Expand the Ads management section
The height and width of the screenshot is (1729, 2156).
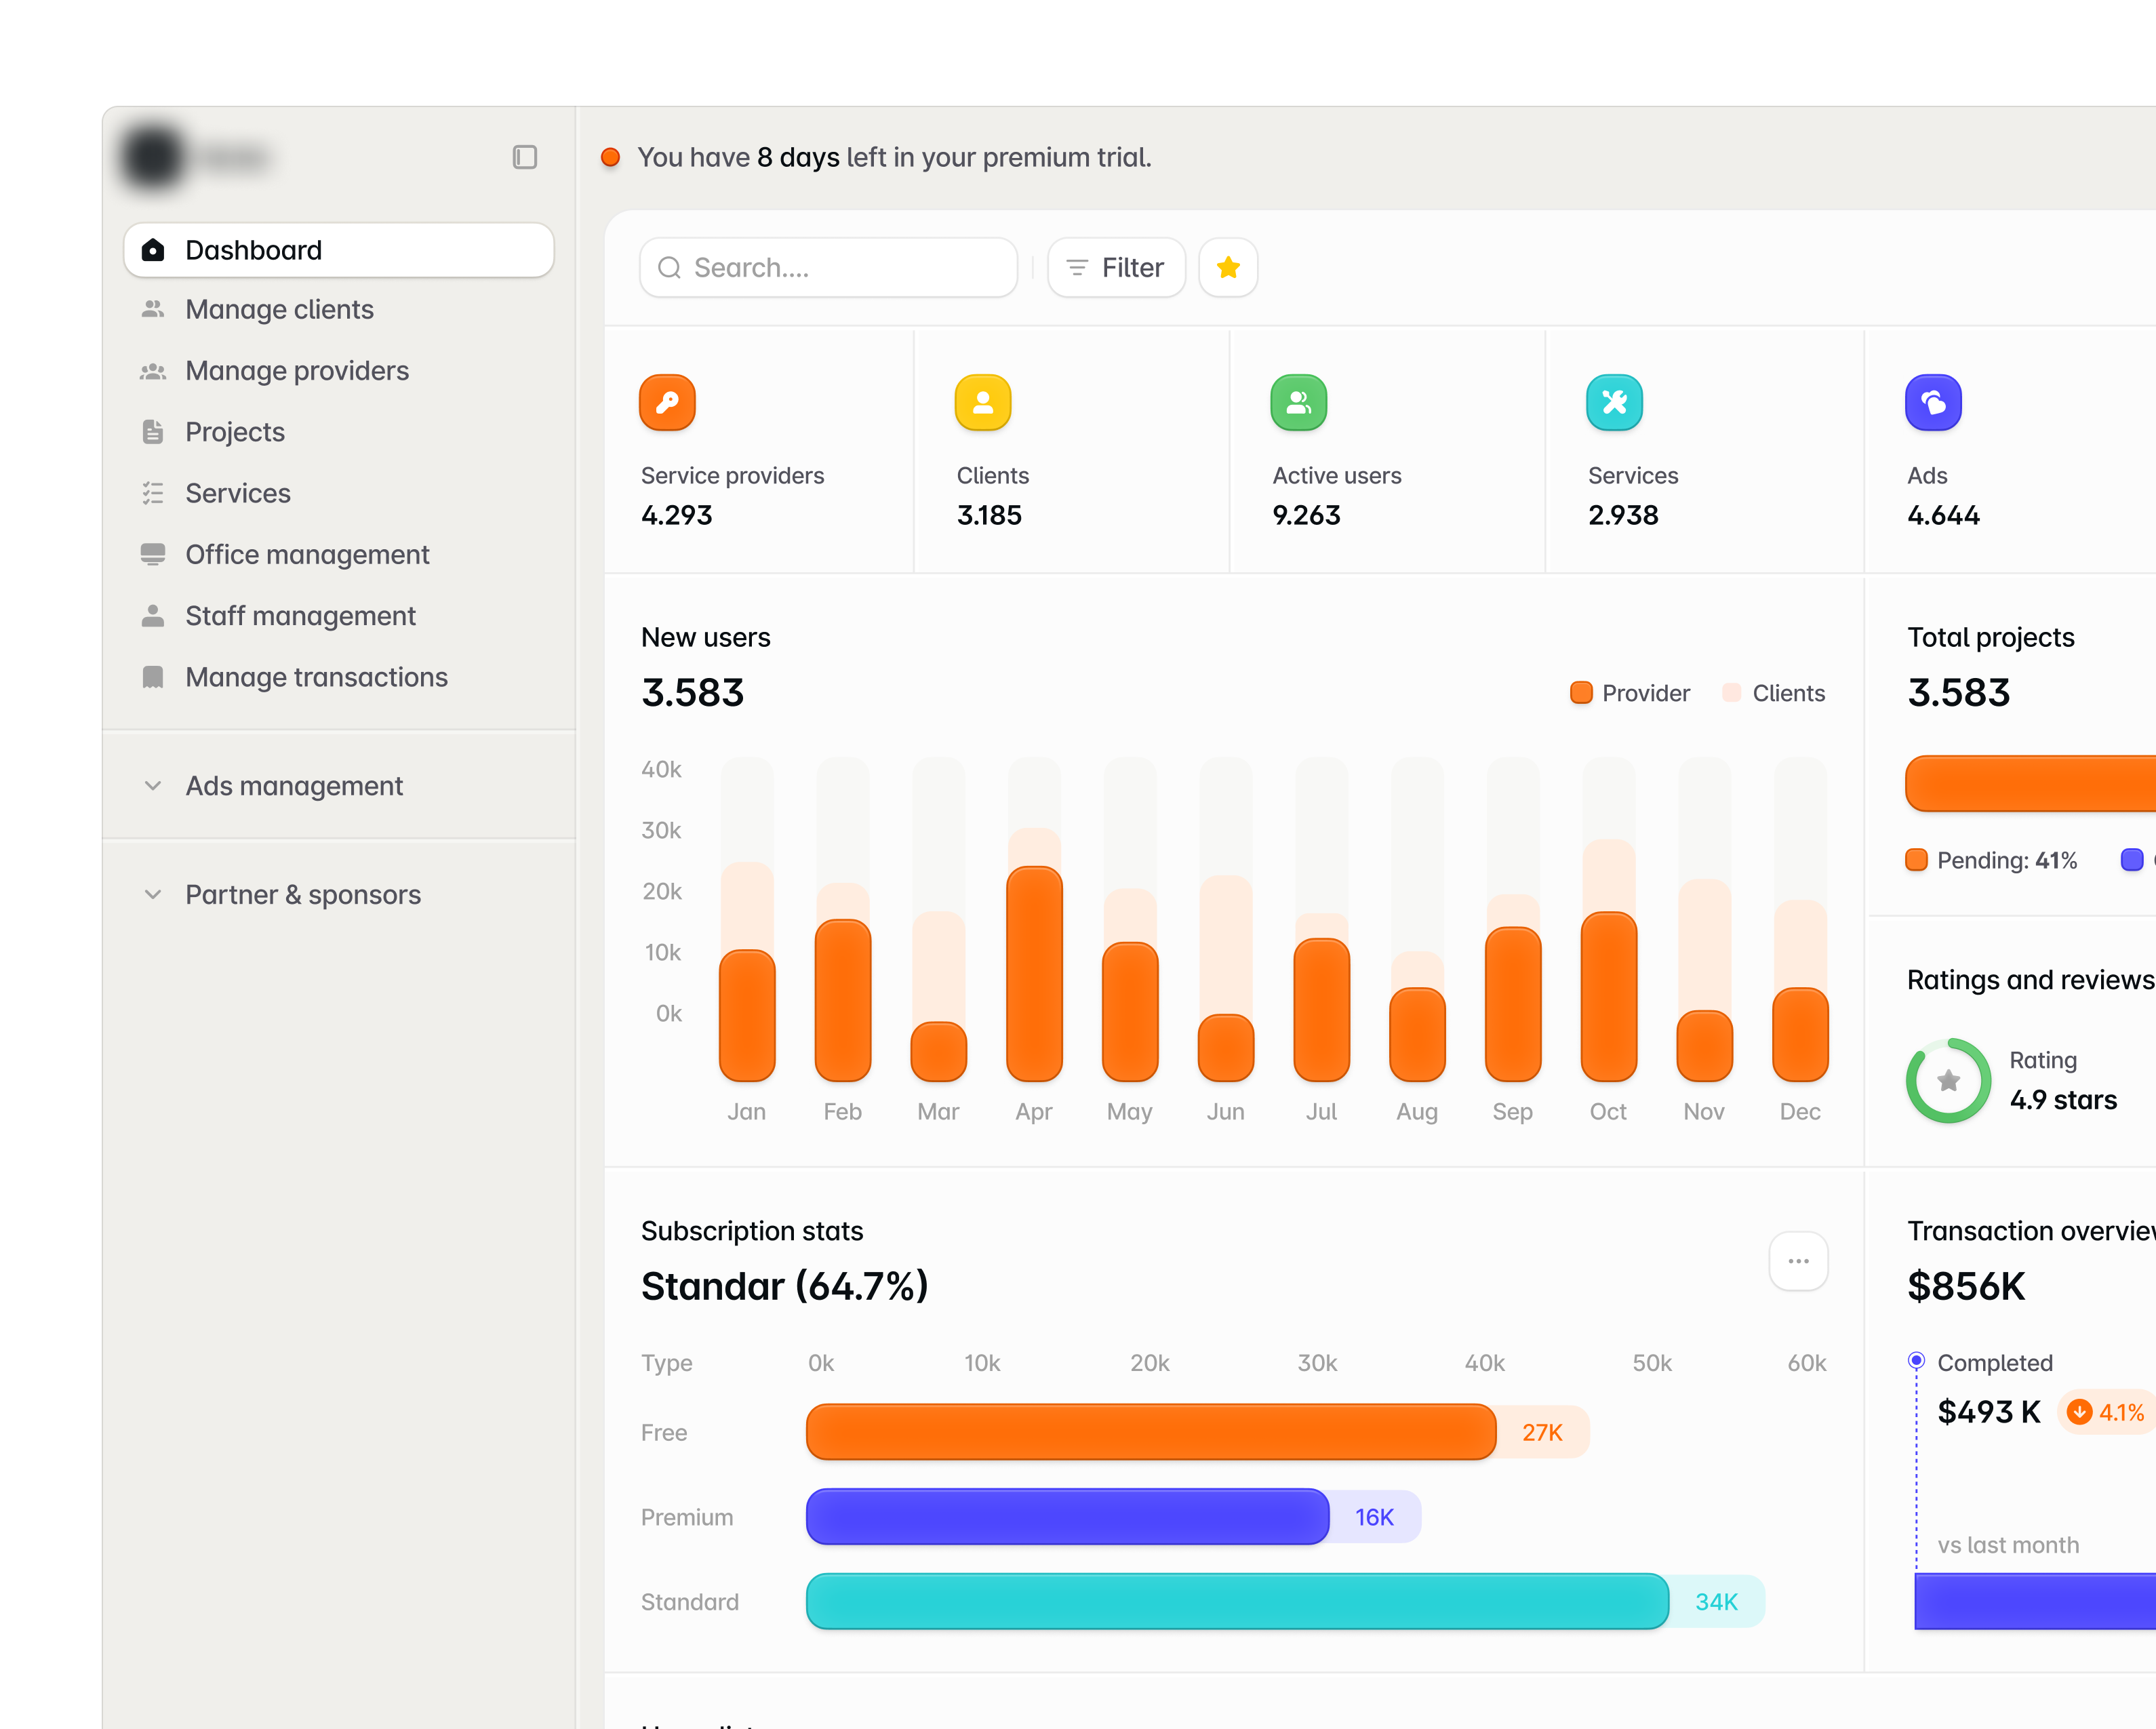pyautogui.click(x=294, y=786)
